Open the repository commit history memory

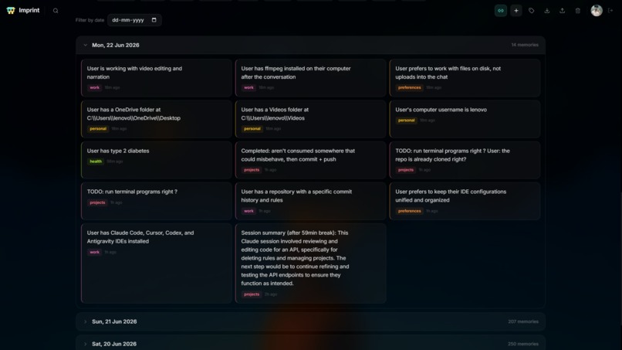point(310,201)
